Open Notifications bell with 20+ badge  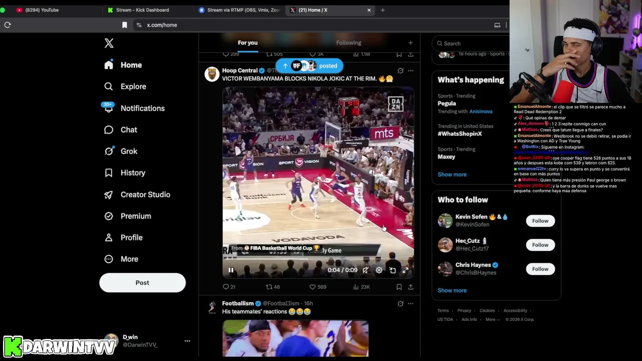[108, 108]
